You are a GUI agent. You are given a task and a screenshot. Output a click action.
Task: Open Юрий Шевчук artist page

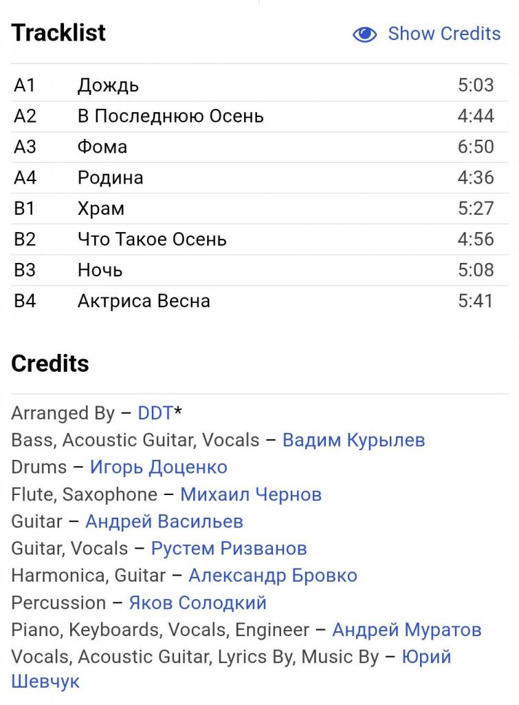click(426, 657)
